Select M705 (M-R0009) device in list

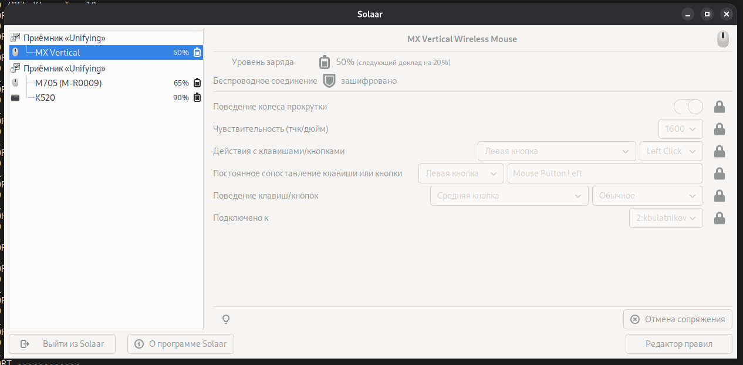point(68,83)
